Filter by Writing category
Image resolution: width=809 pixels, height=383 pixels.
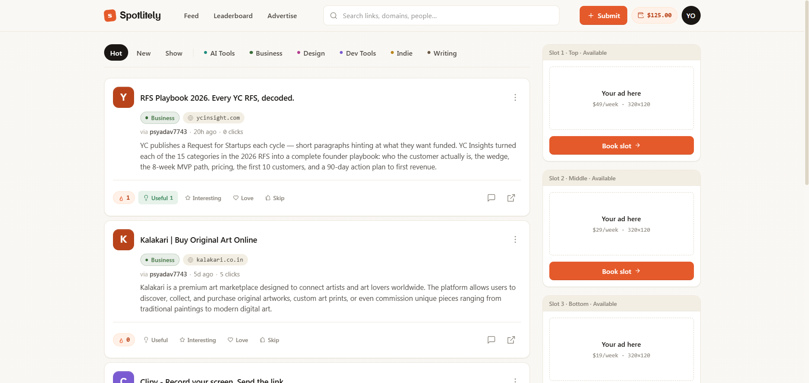[442, 53]
